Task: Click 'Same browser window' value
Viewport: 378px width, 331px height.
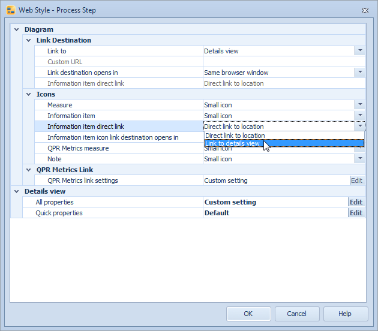Action: tap(236, 73)
